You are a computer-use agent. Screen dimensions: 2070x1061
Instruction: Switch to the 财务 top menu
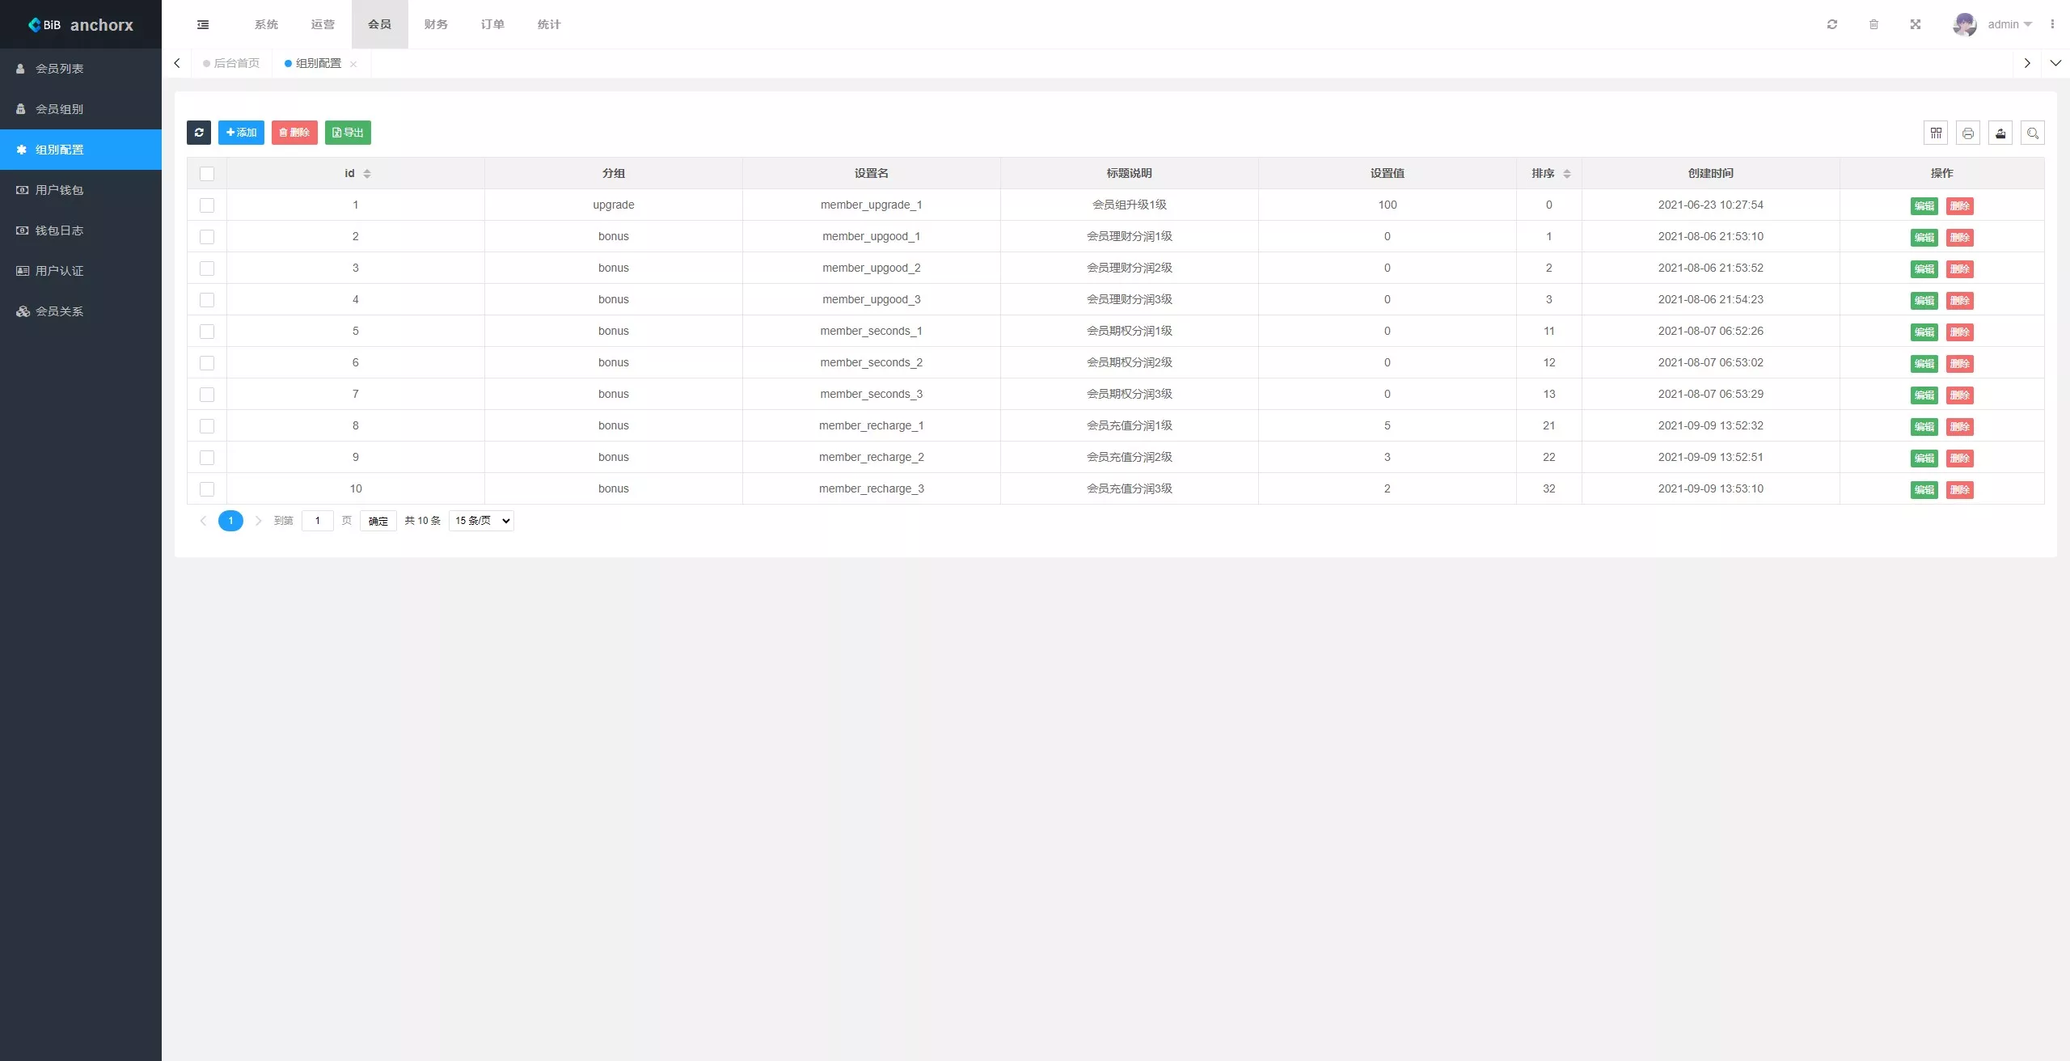click(436, 24)
